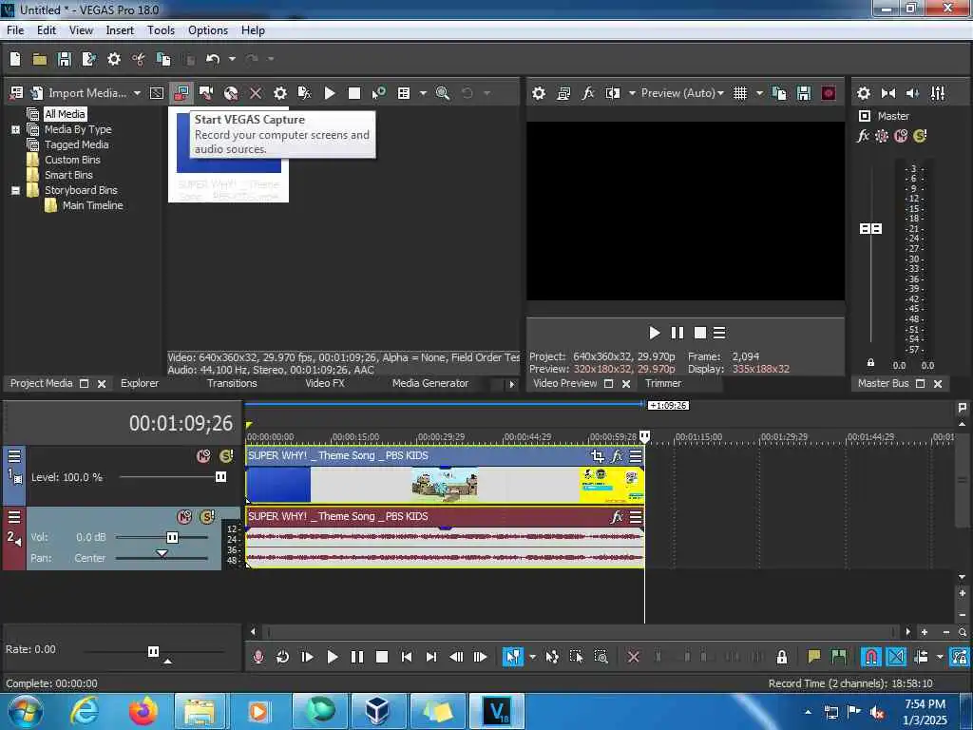This screenshot has height=730, width=973.
Task: Open a project with the folder icon
Action: 40,59
